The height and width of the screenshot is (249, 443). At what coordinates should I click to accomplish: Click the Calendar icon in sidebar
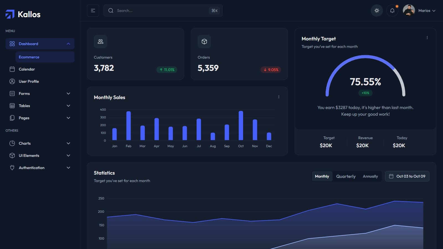(x=12, y=69)
